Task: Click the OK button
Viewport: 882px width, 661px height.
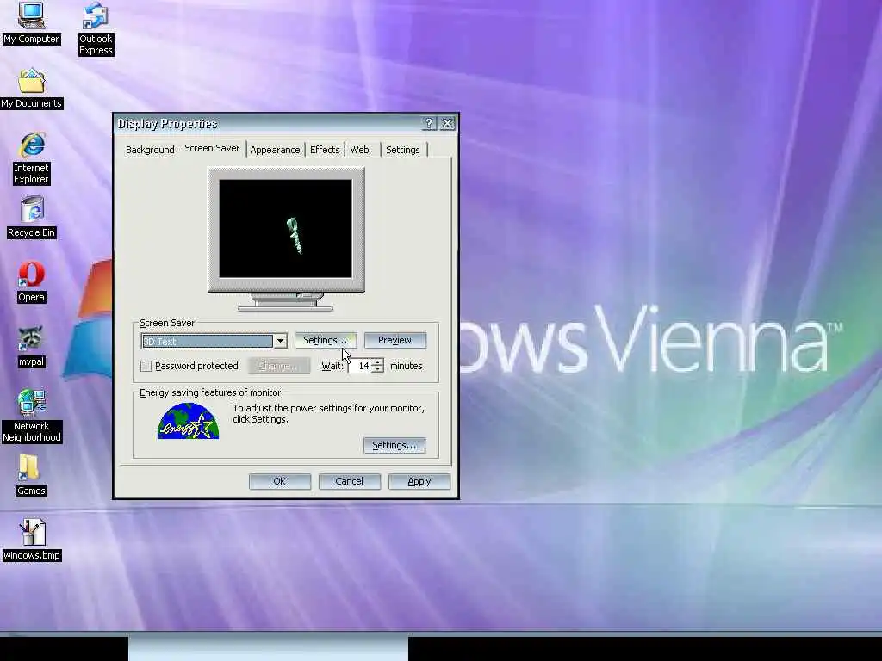Action: (x=280, y=481)
